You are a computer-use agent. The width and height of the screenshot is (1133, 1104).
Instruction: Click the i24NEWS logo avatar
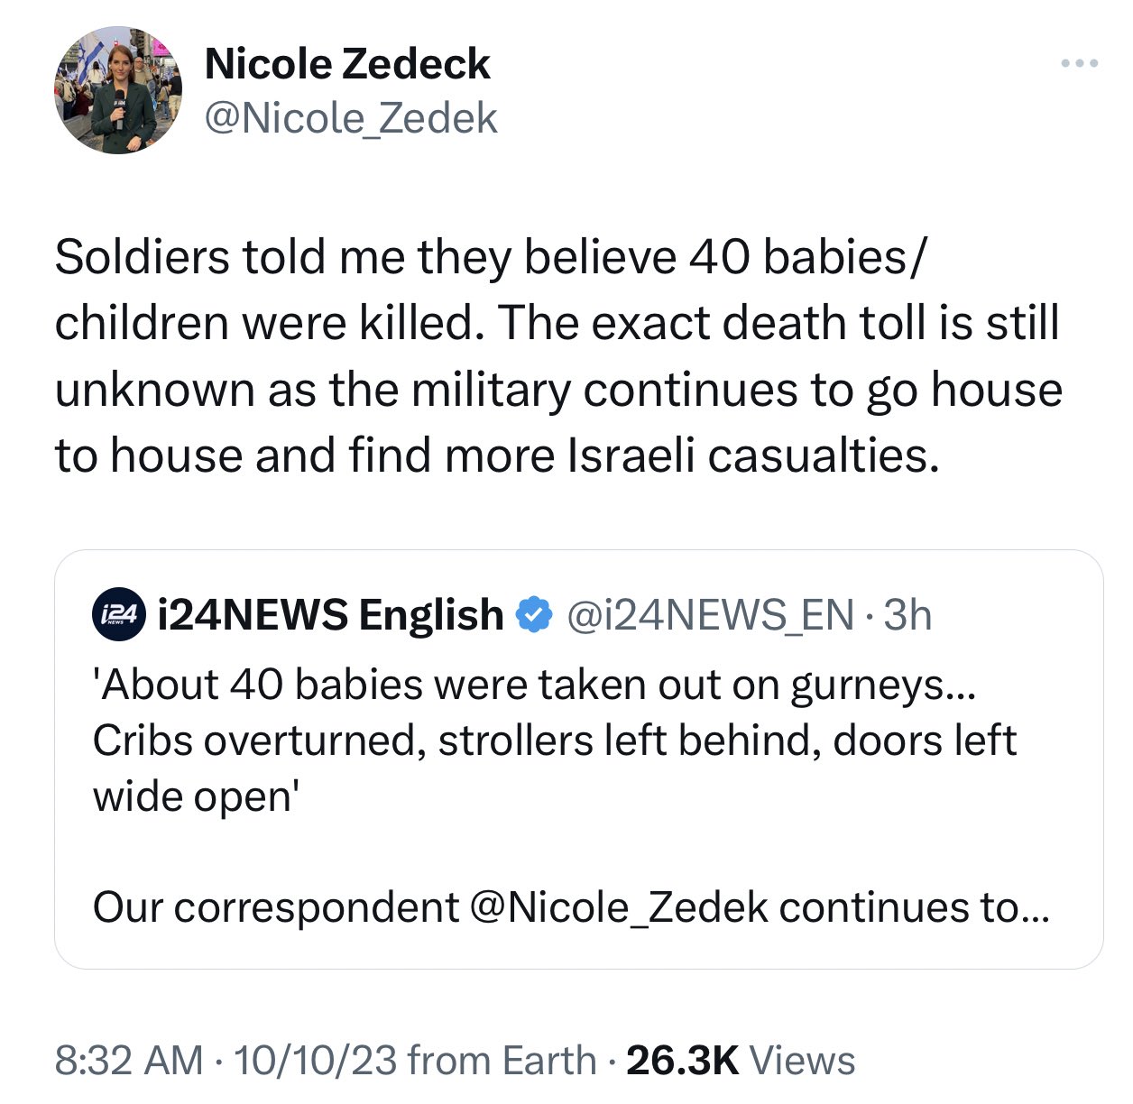tap(119, 615)
